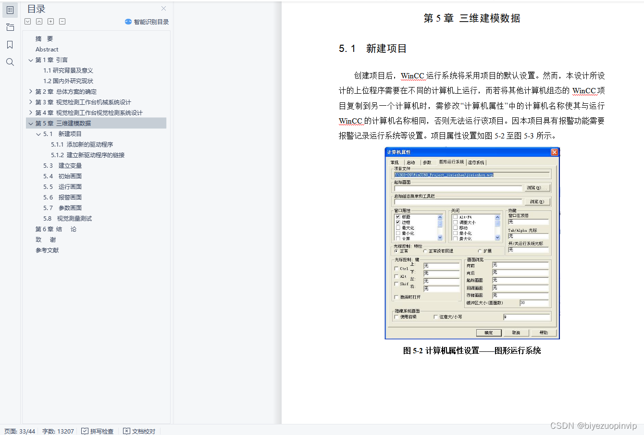Image resolution: width=644 pixels, height=435 pixels.
Task: Click the collapse-all up-chevron icon under 目录
Action: point(39,21)
